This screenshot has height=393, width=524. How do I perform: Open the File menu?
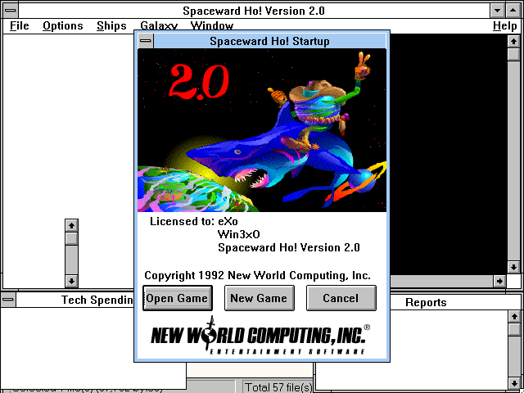(x=19, y=26)
